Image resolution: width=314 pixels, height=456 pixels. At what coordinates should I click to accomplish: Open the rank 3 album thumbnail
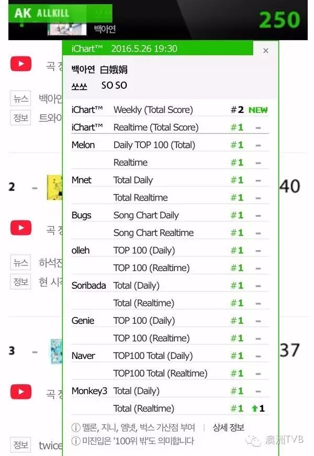click(x=56, y=352)
